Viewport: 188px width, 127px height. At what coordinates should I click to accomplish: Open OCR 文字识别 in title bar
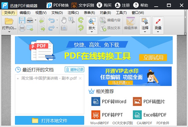[83, 5]
